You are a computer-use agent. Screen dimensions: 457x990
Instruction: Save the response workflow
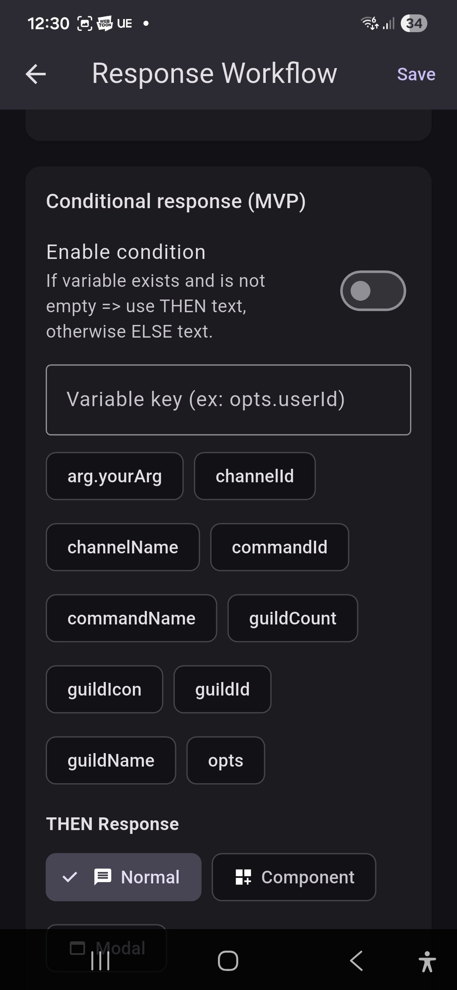[x=416, y=74]
